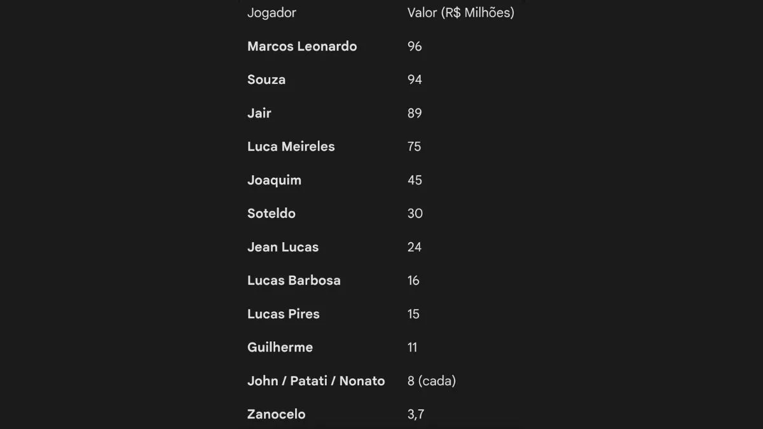
Task: Select the Joaquim entry
Action: 274,180
